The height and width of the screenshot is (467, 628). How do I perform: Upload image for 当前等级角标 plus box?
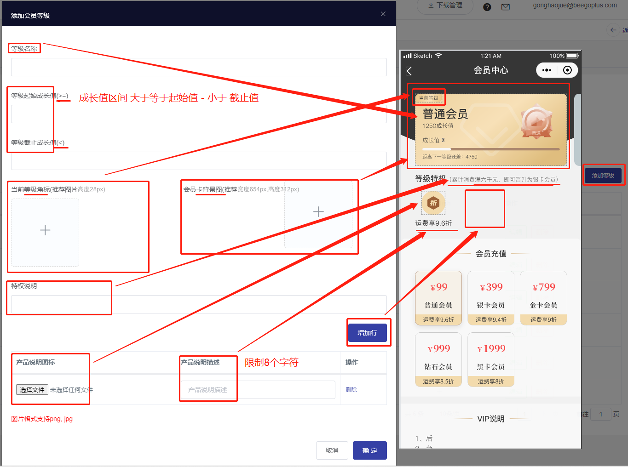point(45,233)
